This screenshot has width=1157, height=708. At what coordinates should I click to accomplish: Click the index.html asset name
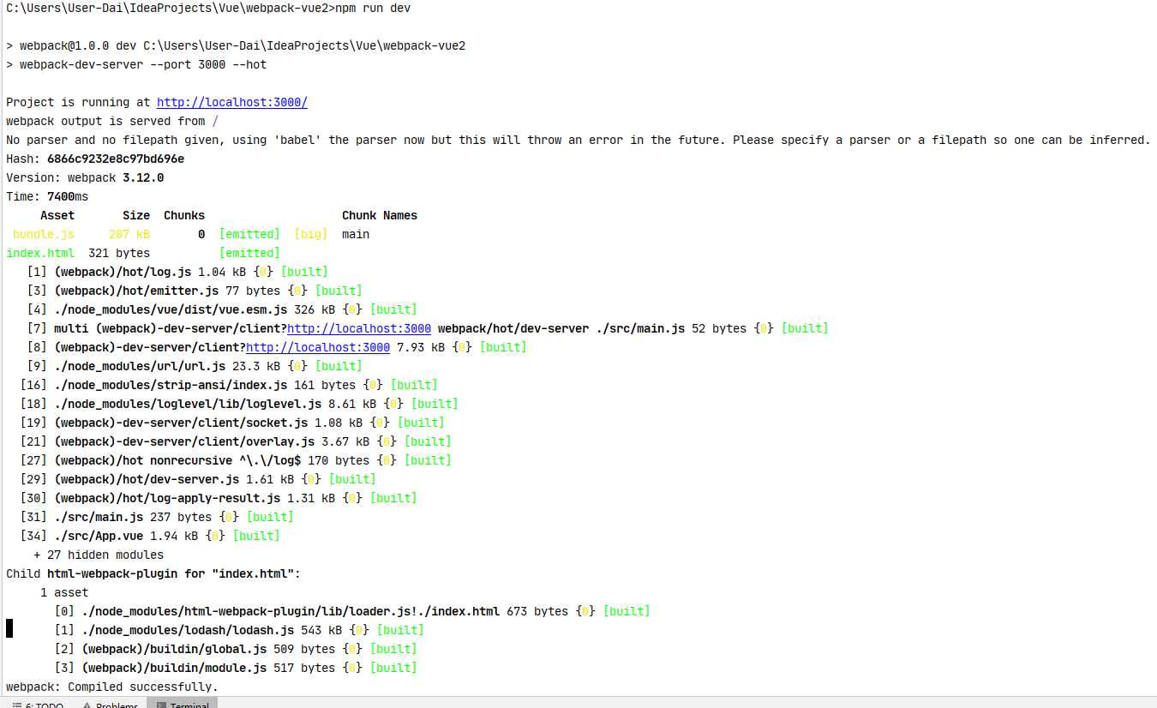[40, 253]
